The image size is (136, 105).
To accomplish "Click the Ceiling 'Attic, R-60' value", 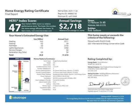I will (x=56, y=84).
